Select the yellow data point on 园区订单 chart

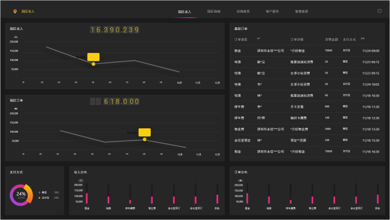[145, 139]
